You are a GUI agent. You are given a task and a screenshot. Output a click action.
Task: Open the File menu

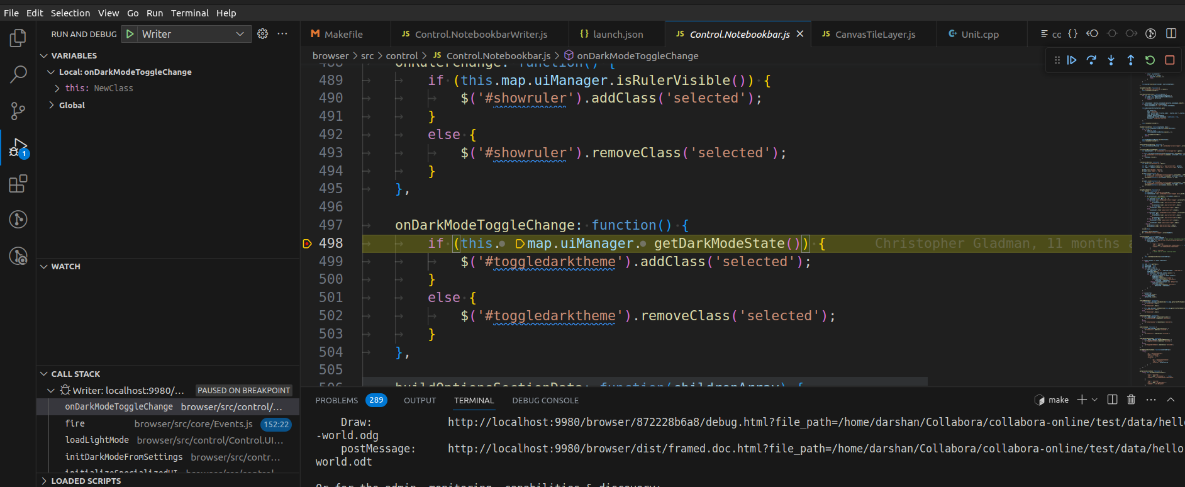pyautogui.click(x=11, y=13)
